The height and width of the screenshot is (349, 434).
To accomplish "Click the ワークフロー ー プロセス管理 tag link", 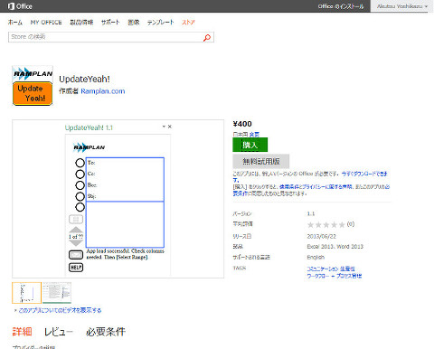I will [335, 276].
